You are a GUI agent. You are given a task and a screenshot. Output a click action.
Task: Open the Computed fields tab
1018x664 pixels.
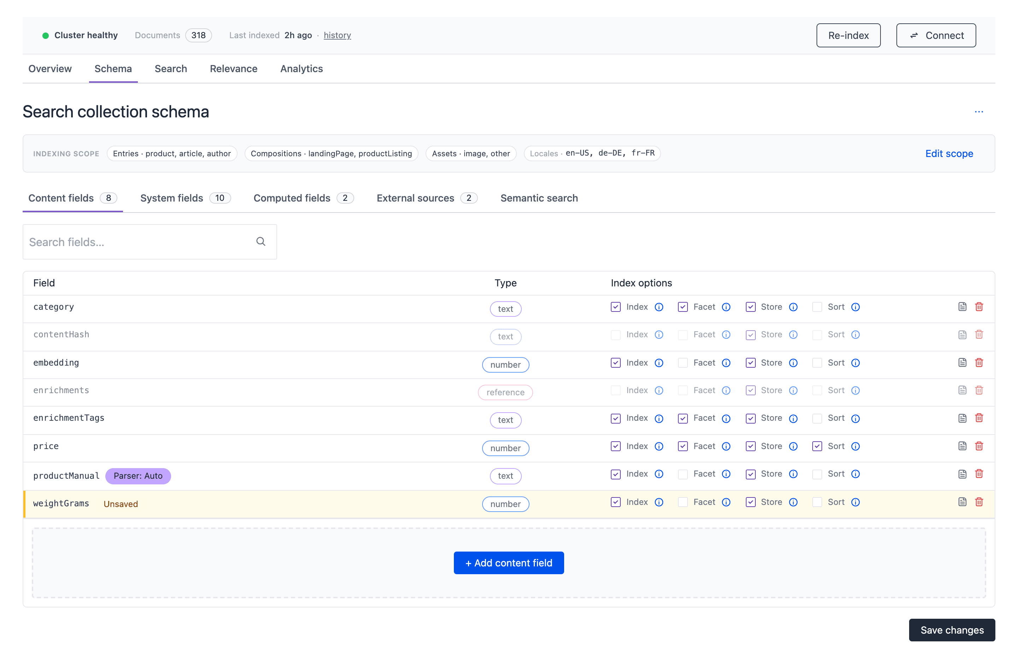coord(303,198)
